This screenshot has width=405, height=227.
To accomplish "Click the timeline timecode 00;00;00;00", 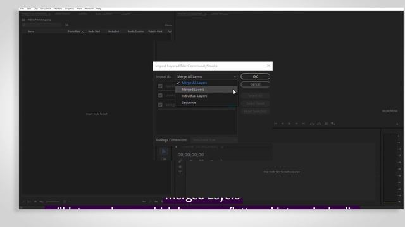I will (x=190, y=154).
